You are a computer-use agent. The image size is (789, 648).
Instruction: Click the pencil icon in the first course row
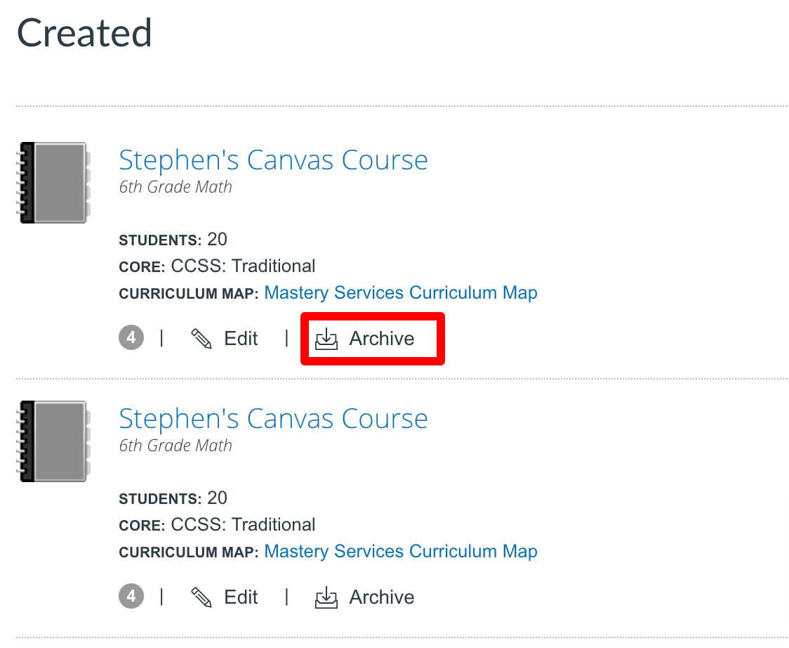click(201, 339)
